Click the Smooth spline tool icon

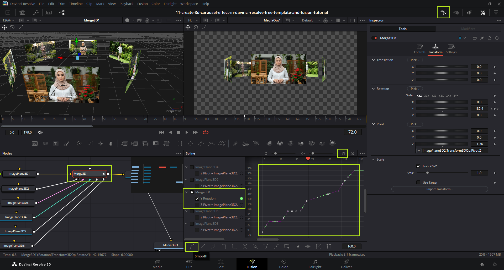tap(192, 246)
